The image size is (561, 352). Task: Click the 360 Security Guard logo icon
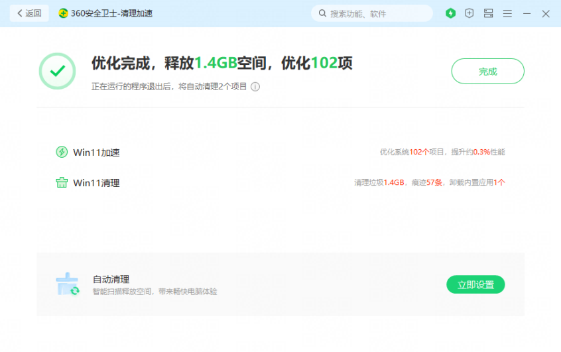click(x=63, y=13)
